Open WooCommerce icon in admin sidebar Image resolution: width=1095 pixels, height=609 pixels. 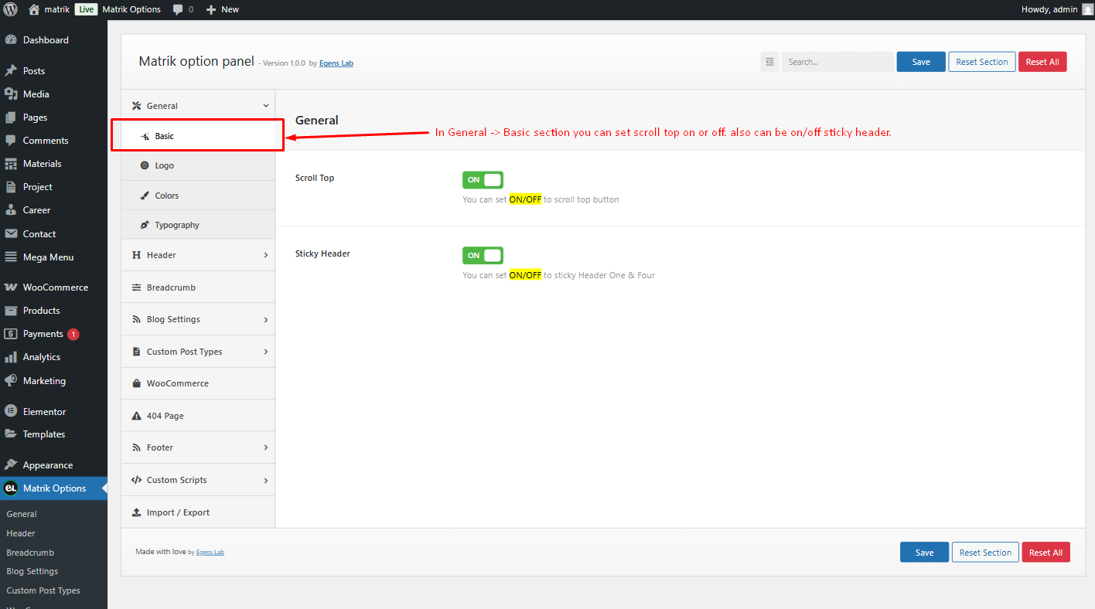pos(11,287)
